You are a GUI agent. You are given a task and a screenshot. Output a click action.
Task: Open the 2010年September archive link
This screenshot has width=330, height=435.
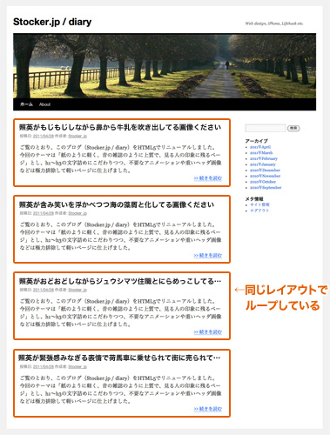[266, 188]
